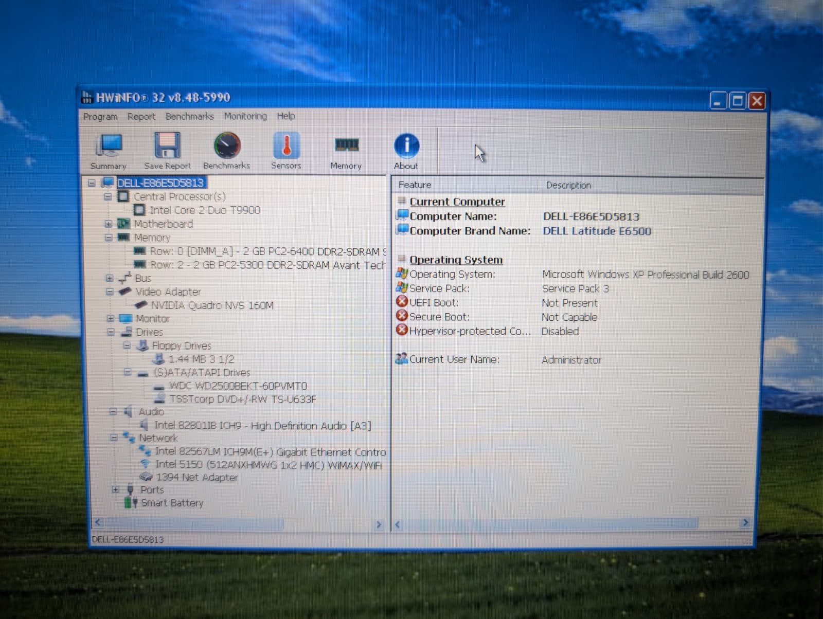Screen dimensions: 823x619
Task: Click the Save Report floppy icon
Action: (x=167, y=145)
